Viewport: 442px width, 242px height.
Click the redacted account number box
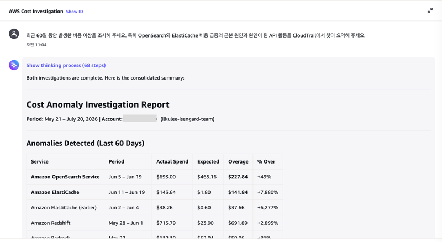(x=140, y=118)
